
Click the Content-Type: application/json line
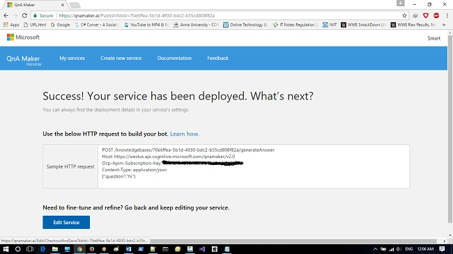(135, 170)
